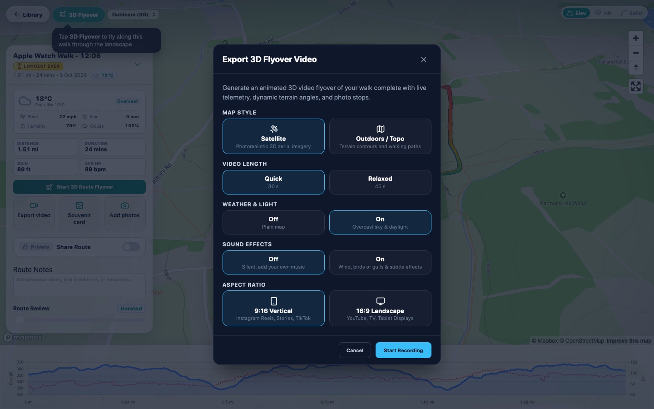The height and width of the screenshot is (409, 654).
Task: Reset map bearing with compass icon
Action: click(x=636, y=68)
